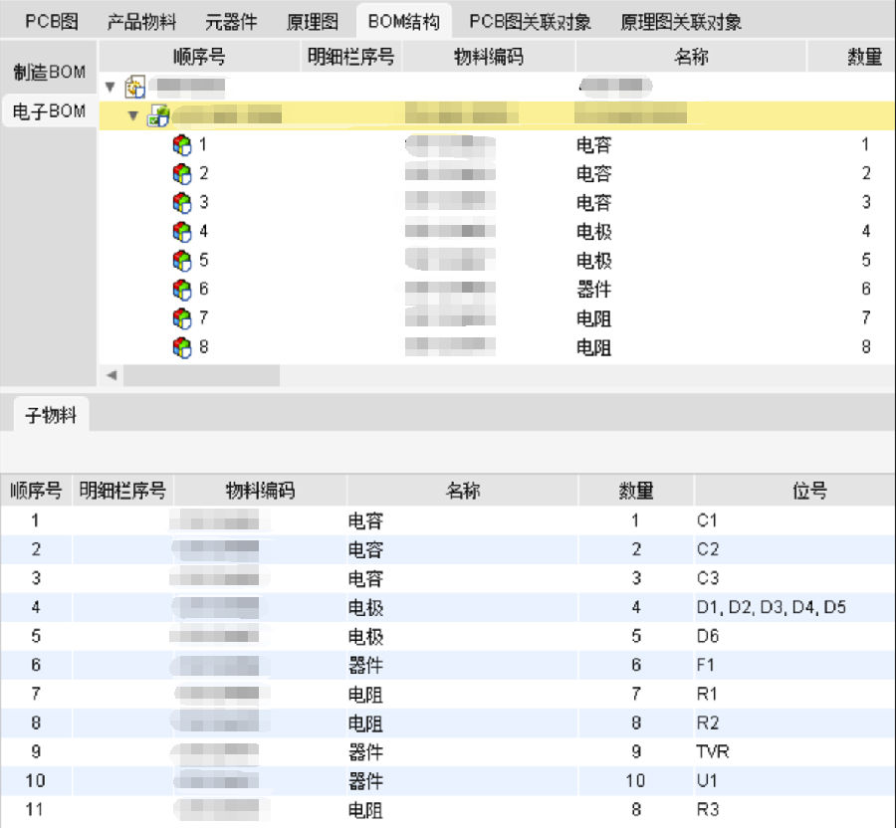Select 器件 name in tree row 6
This screenshot has height=828, width=896.
point(593,290)
